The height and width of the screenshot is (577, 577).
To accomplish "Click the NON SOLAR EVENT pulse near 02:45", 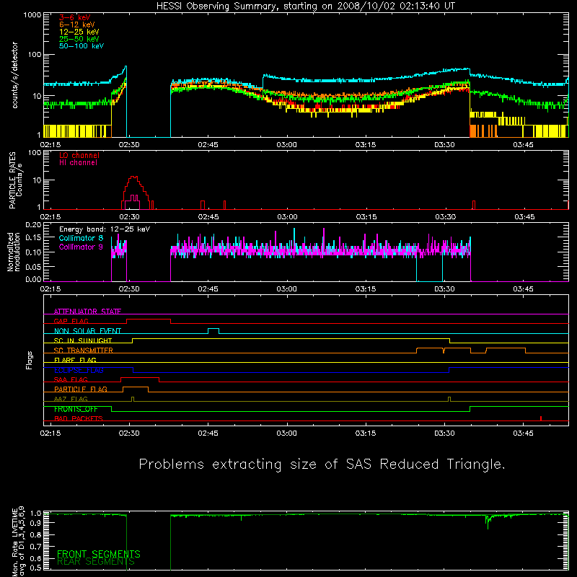I will (213, 330).
